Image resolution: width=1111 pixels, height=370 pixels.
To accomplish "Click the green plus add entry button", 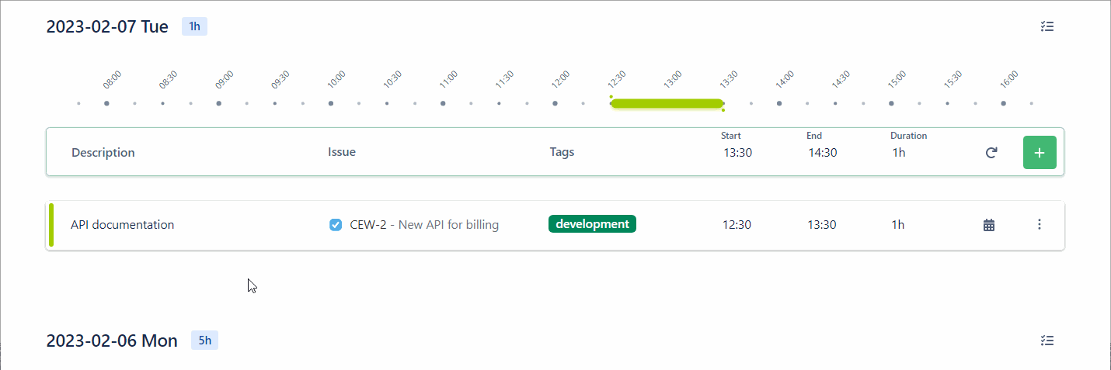I will point(1040,152).
